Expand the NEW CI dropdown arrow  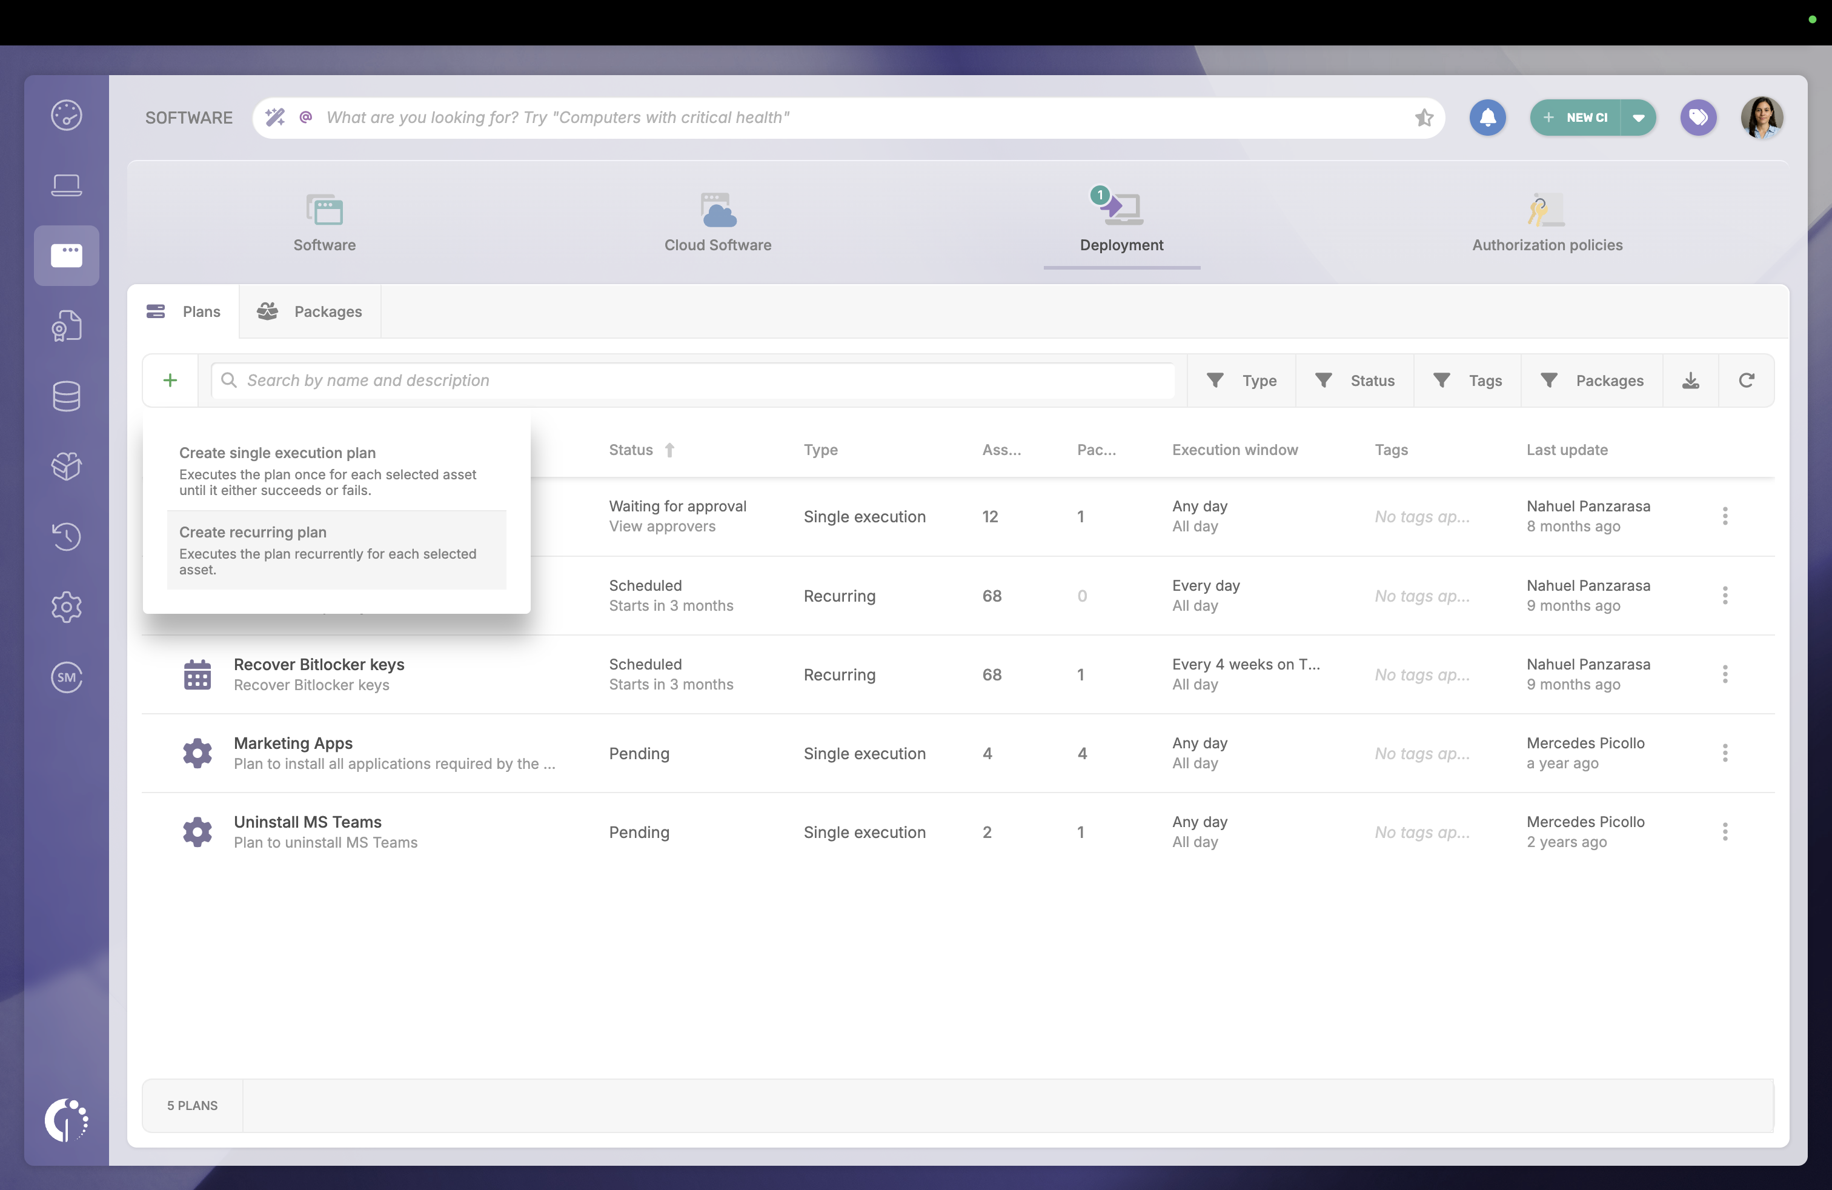click(x=1638, y=117)
